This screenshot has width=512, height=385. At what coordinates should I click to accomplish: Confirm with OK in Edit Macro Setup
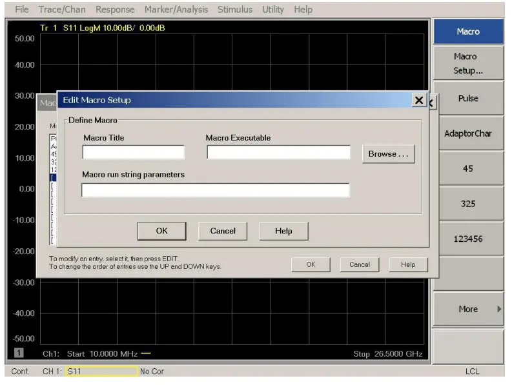pyautogui.click(x=161, y=231)
